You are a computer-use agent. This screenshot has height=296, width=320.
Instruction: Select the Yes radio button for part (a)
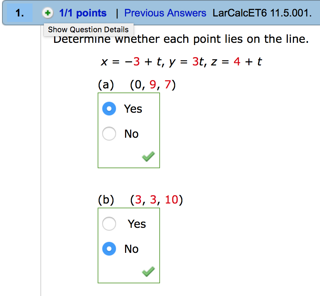point(109,109)
